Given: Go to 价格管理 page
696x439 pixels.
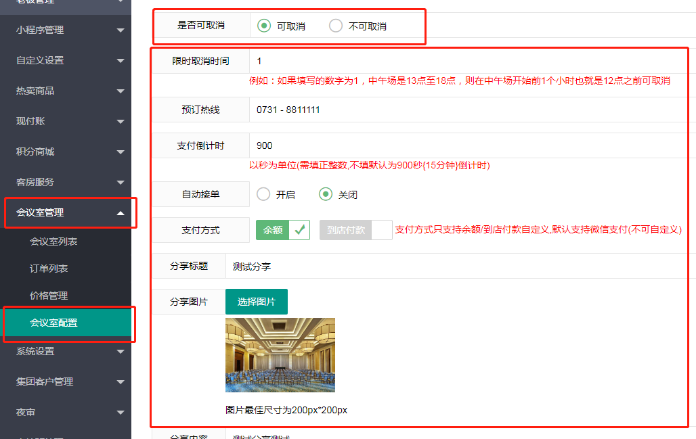Looking at the screenshot, I should (x=49, y=296).
